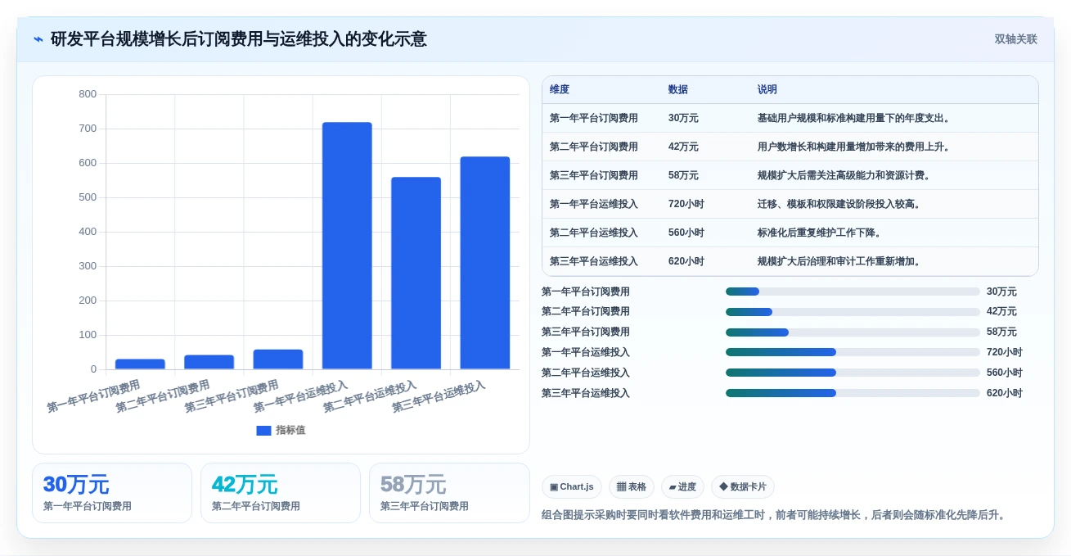Click the 双轴关联 label in the header
1071x556 pixels.
click(x=1015, y=39)
